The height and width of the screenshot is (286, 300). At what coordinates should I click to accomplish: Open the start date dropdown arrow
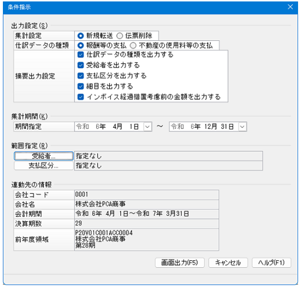click(x=148, y=126)
